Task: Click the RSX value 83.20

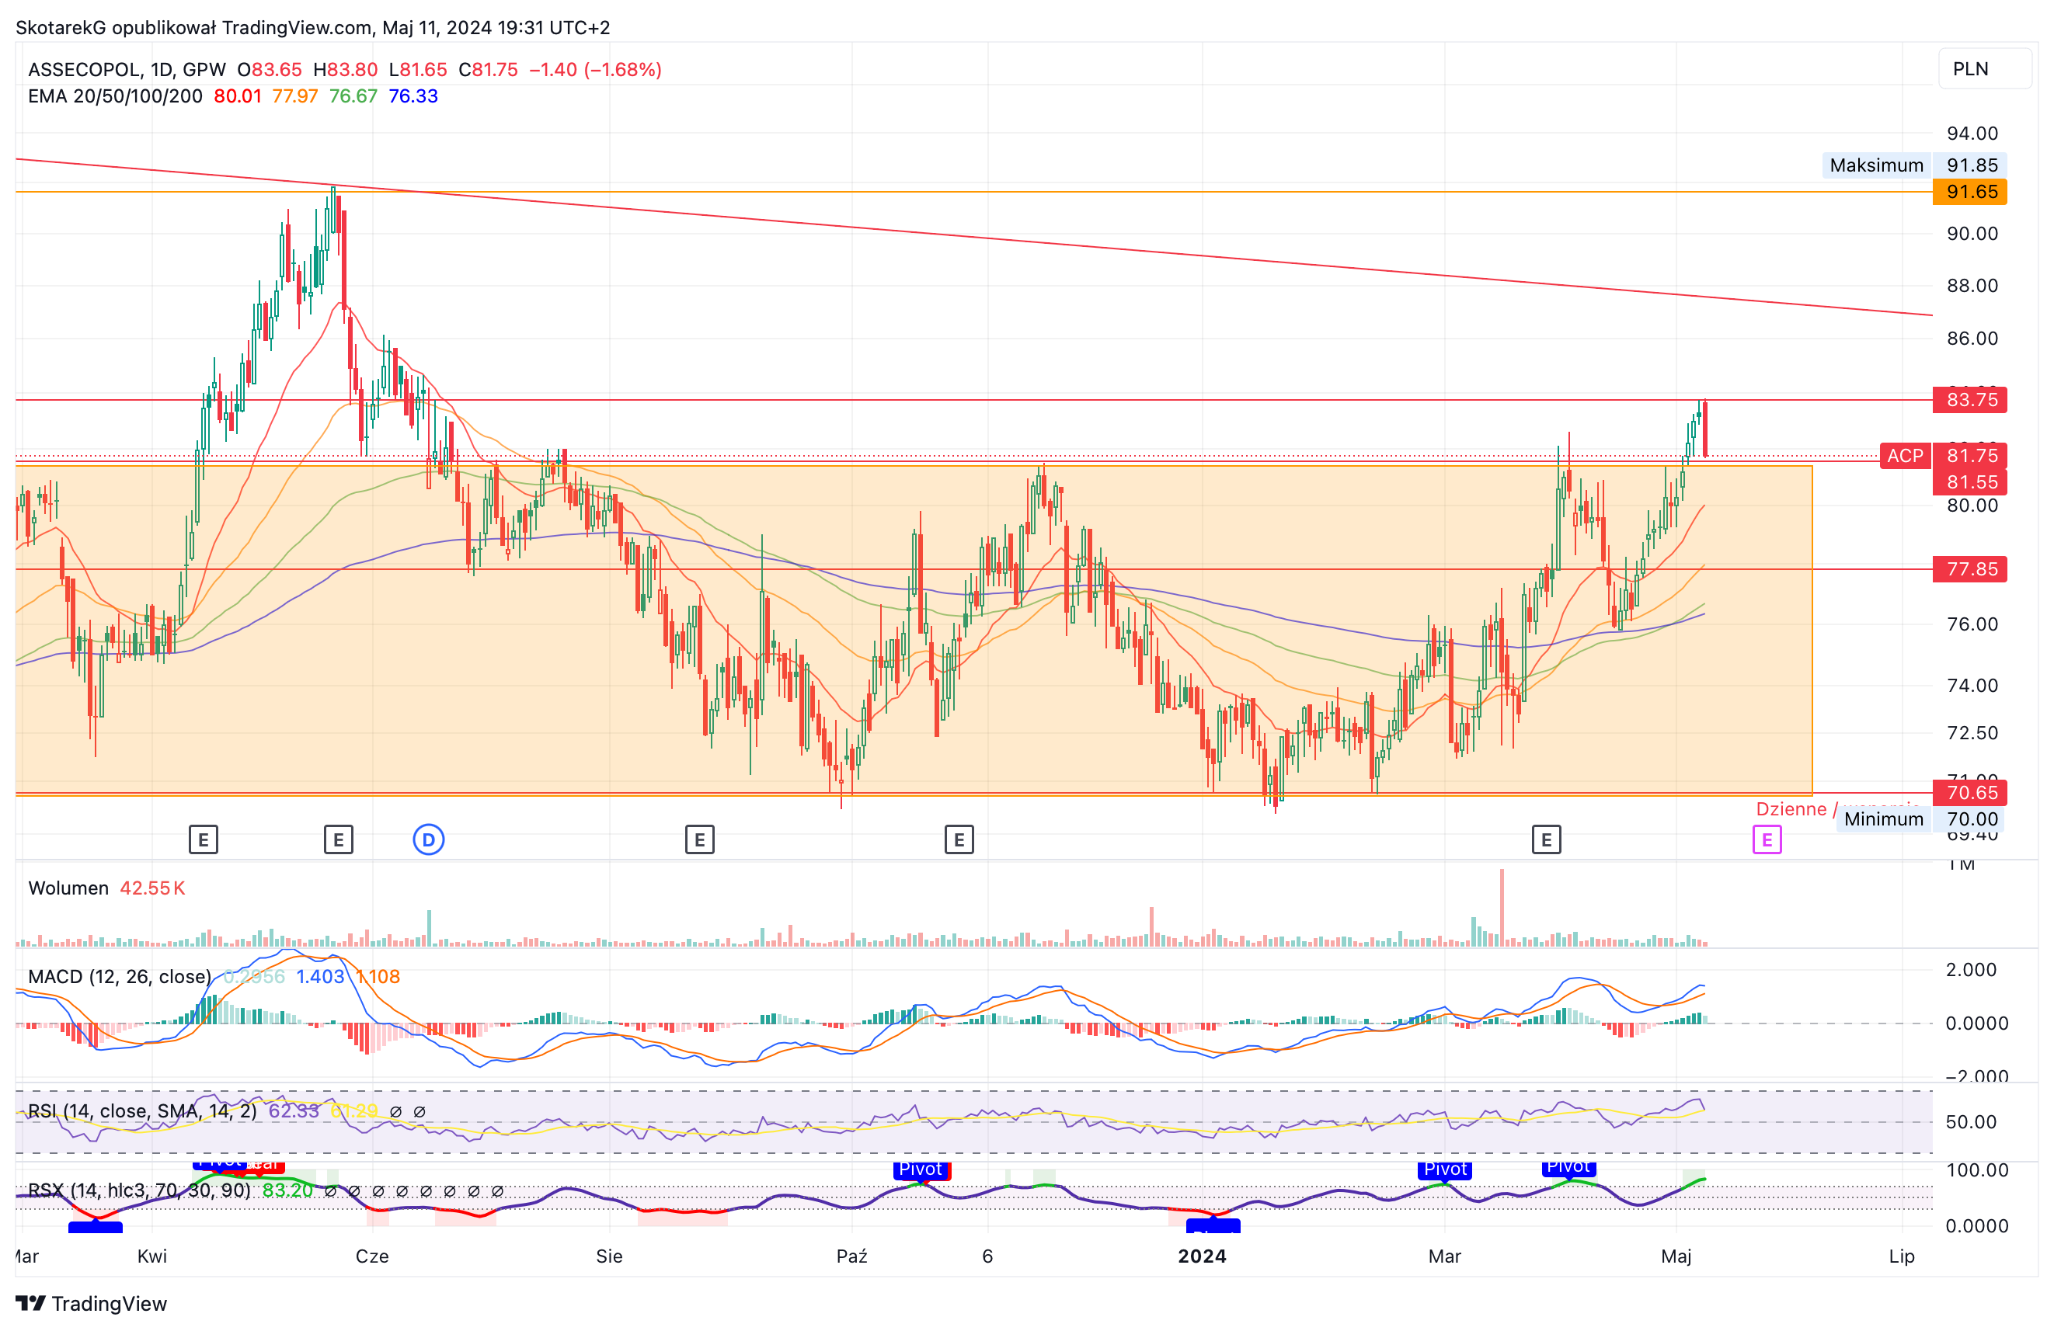Action: tap(287, 1190)
